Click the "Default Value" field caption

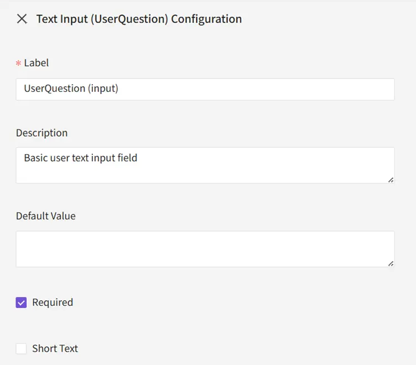(x=45, y=216)
